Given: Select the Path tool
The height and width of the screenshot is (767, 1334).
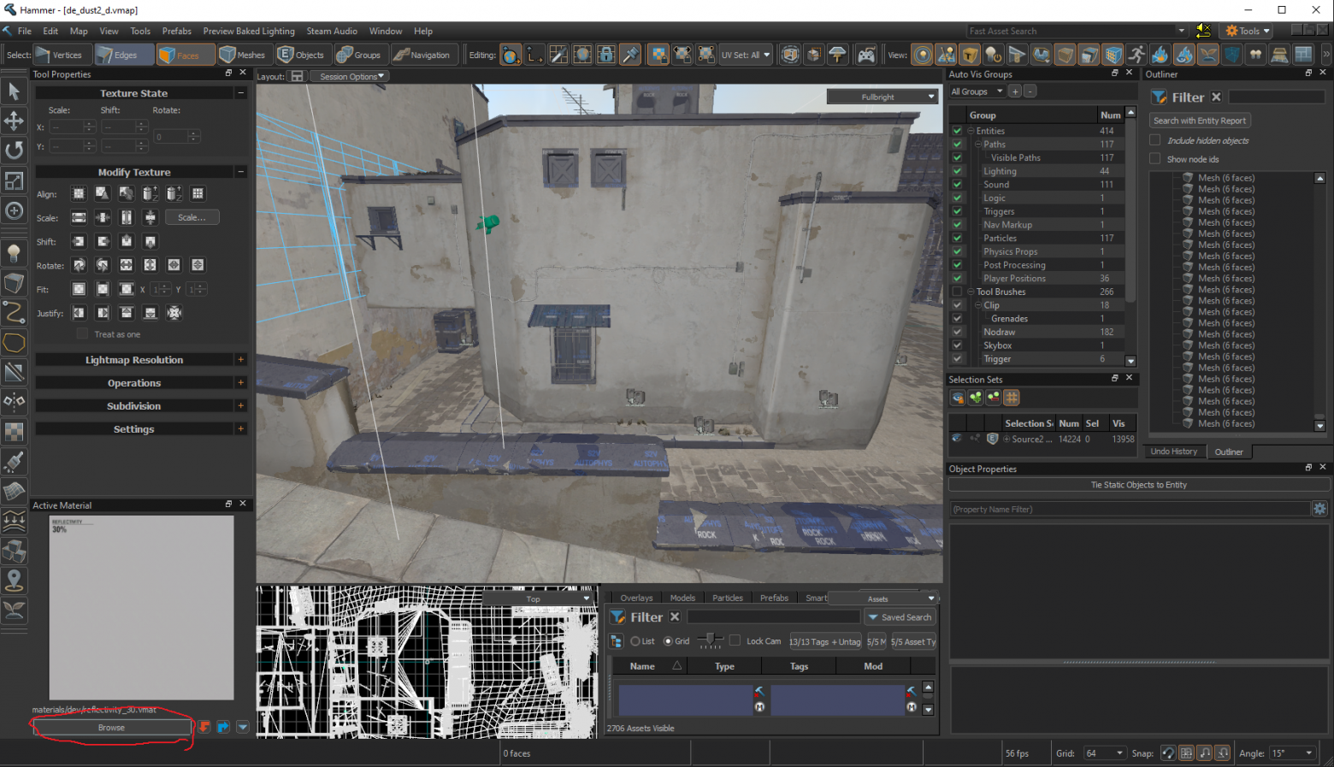Looking at the screenshot, I should [15, 312].
